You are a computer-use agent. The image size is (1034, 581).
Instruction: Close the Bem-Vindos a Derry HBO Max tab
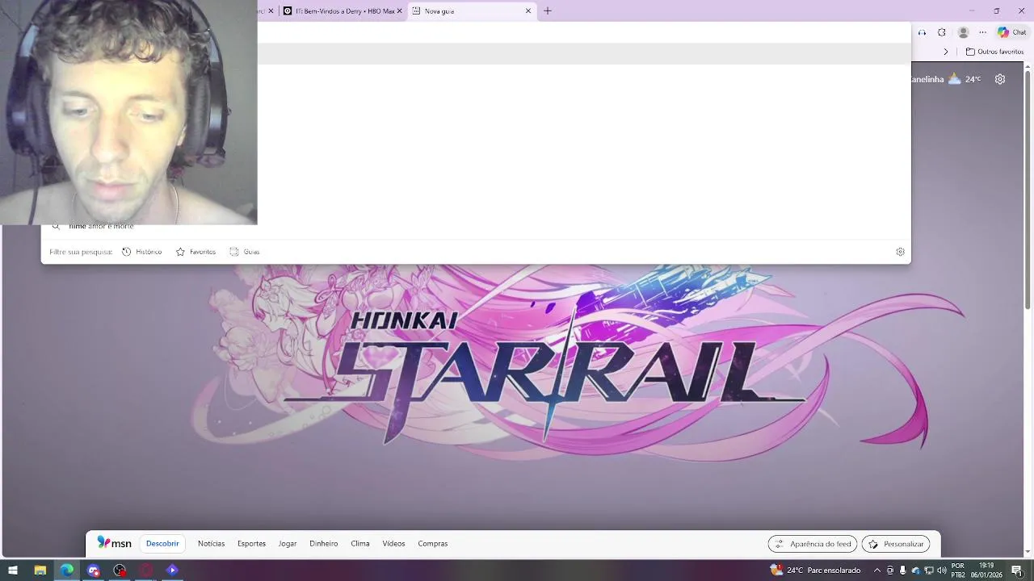(399, 11)
